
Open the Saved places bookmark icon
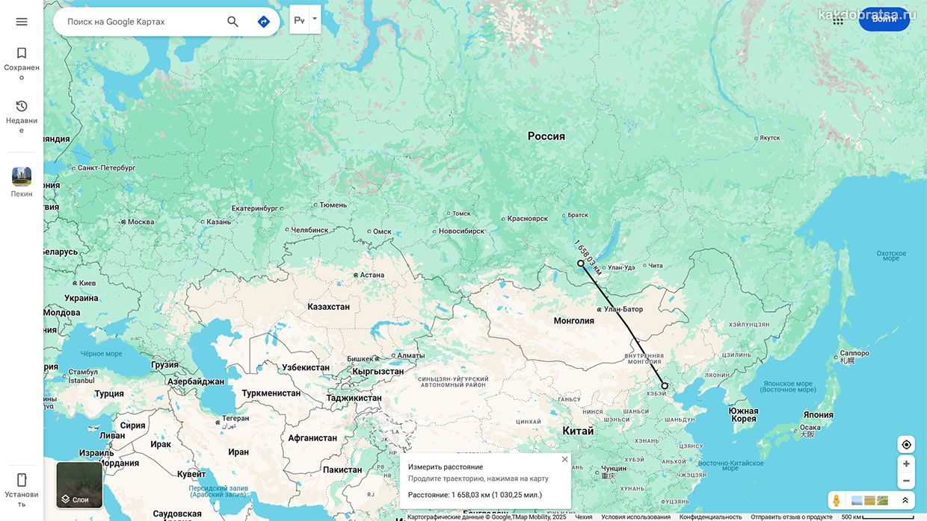22,53
